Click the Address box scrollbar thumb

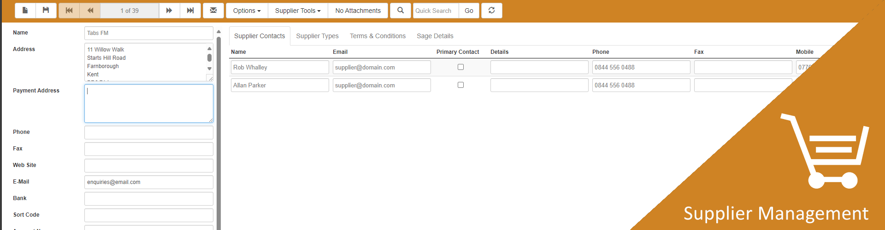209,58
